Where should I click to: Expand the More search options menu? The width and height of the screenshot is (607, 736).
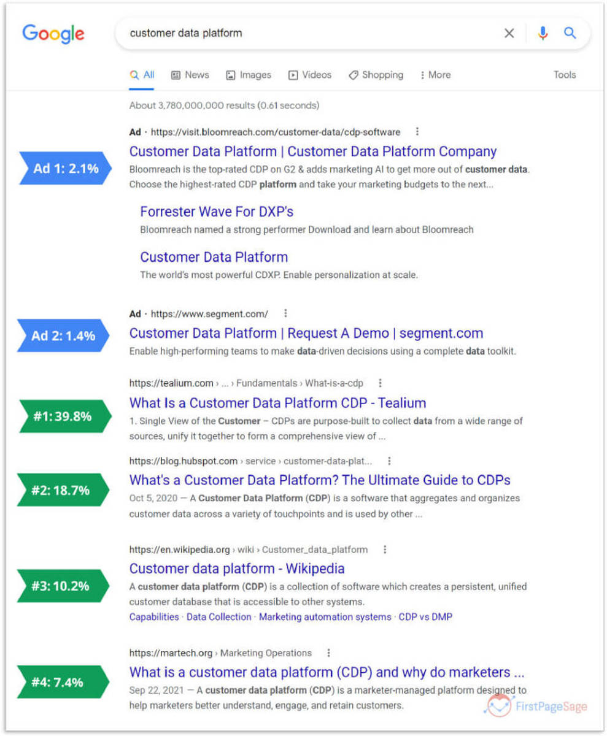coord(435,75)
